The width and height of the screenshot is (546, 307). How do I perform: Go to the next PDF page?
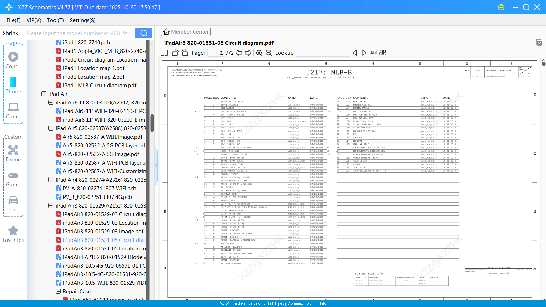(x=248, y=53)
